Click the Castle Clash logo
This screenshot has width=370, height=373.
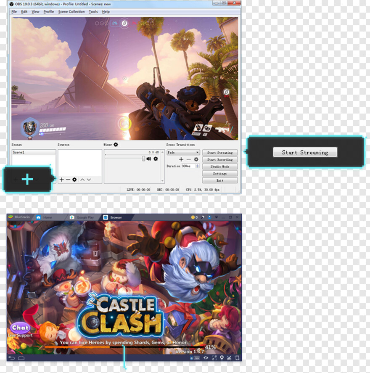pos(121,315)
